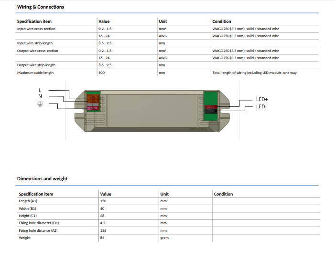Click the Maximum cable length row label

pyautogui.click(x=35, y=73)
